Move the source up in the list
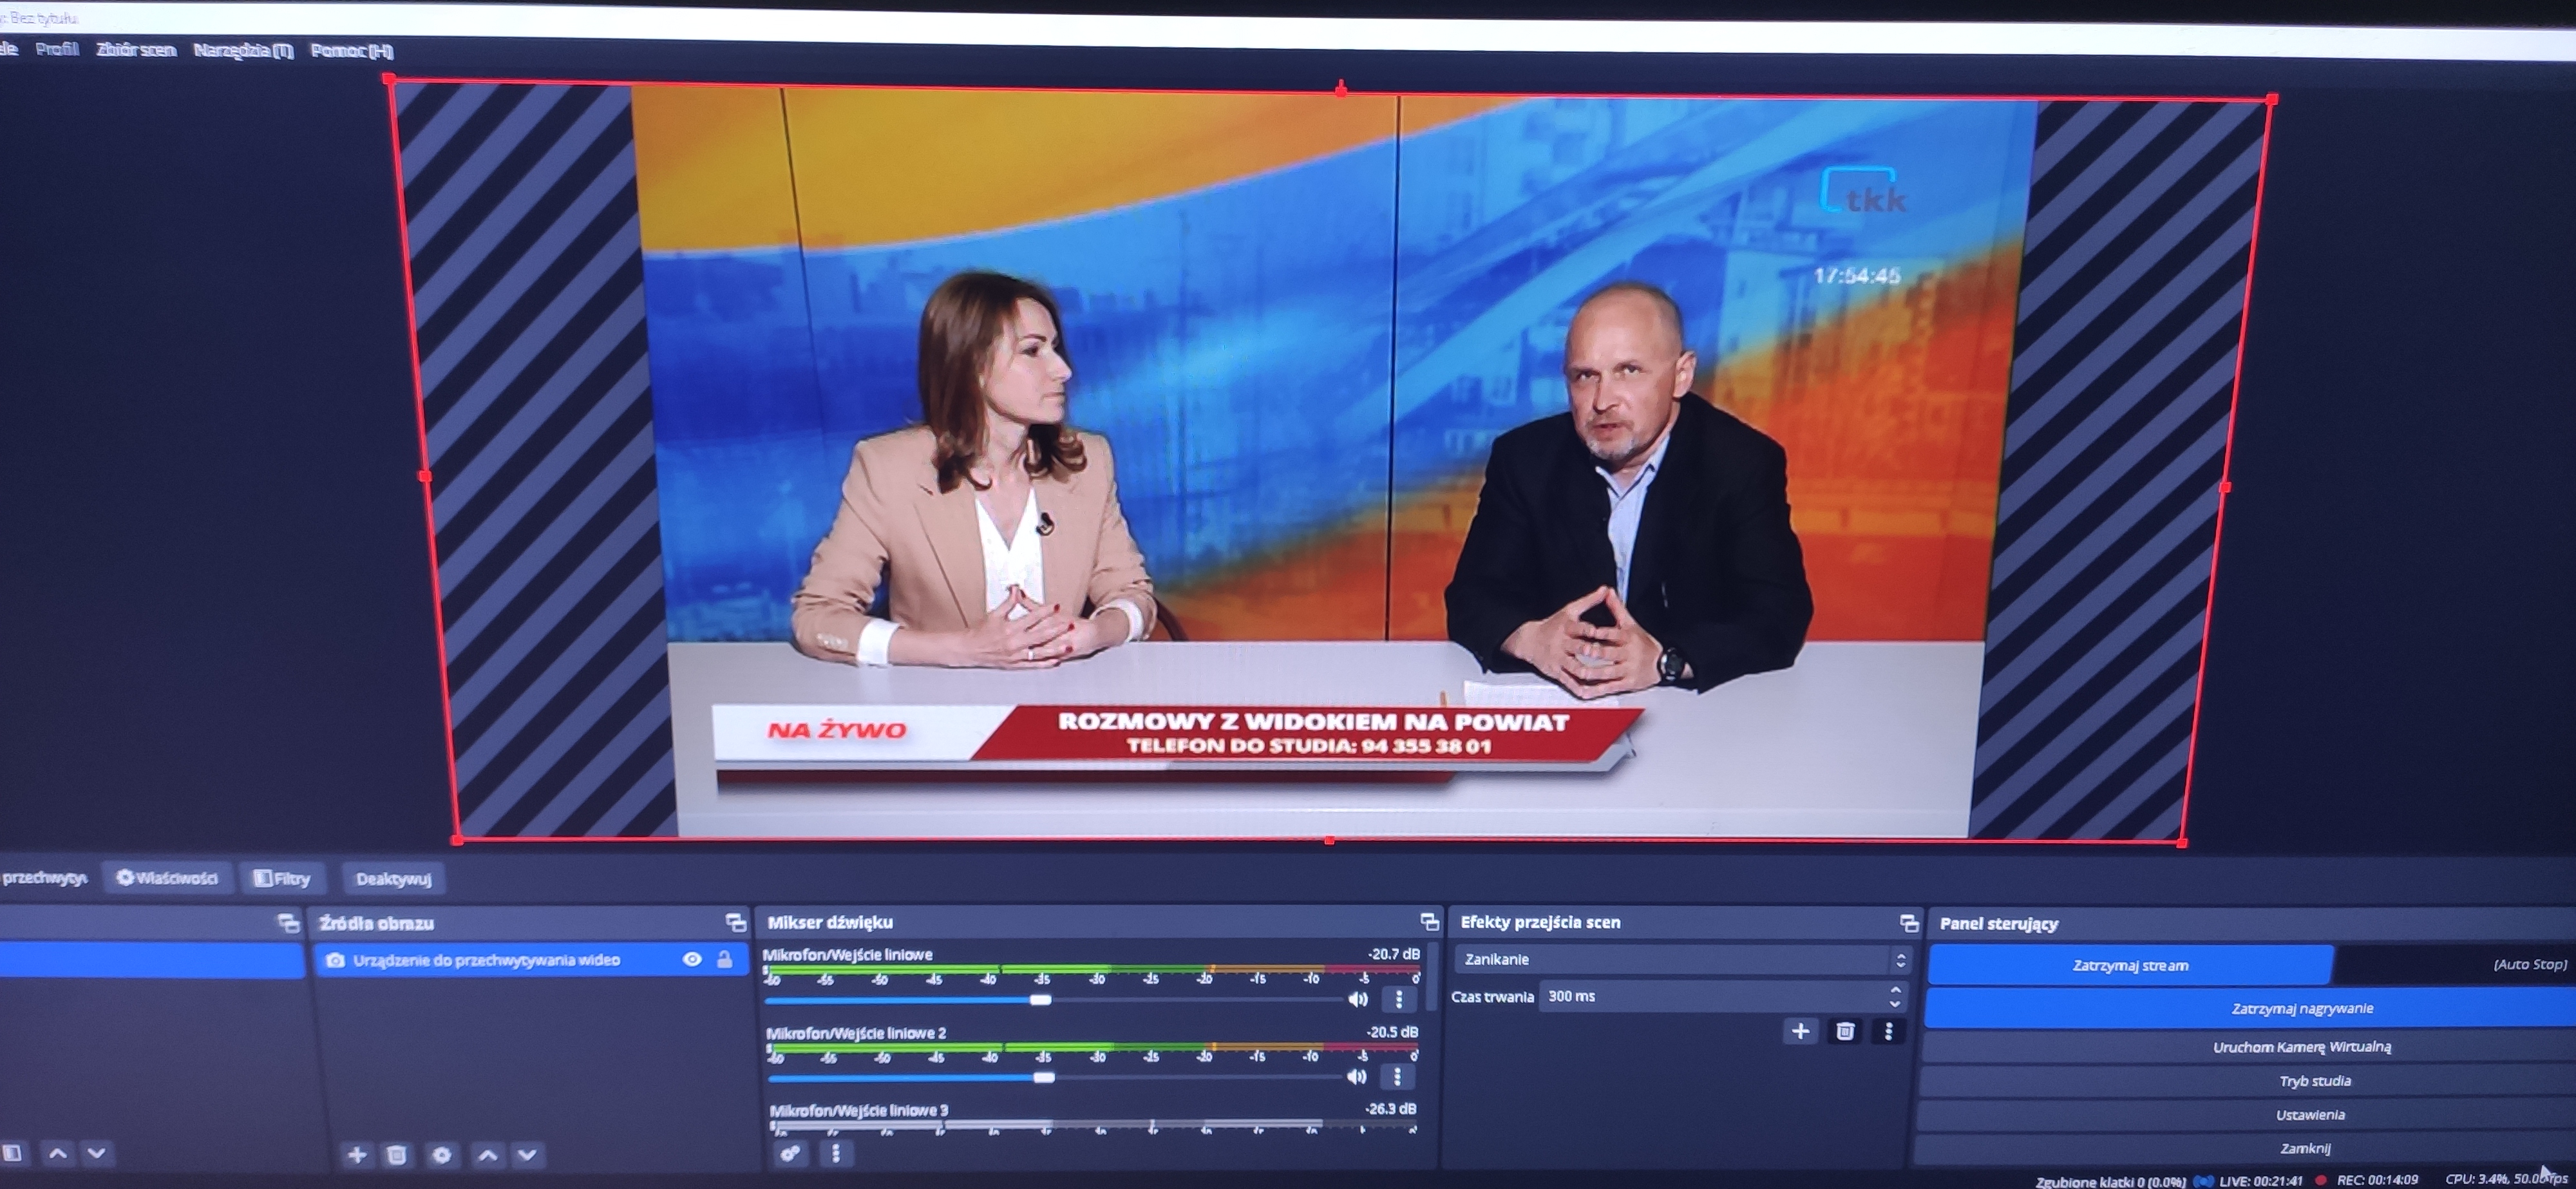This screenshot has width=2576, height=1189. tap(487, 1155)
